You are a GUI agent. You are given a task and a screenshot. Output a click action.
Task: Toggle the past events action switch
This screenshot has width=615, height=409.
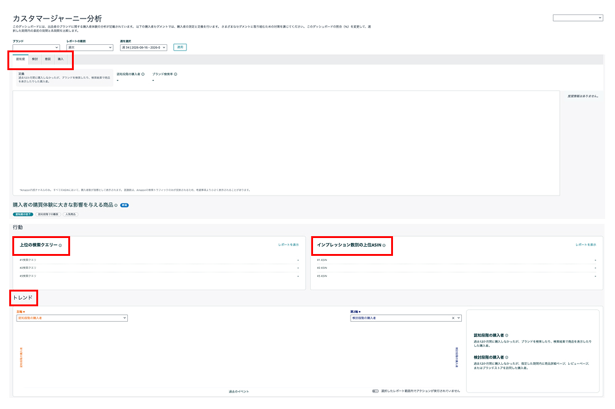click(375, 391)
